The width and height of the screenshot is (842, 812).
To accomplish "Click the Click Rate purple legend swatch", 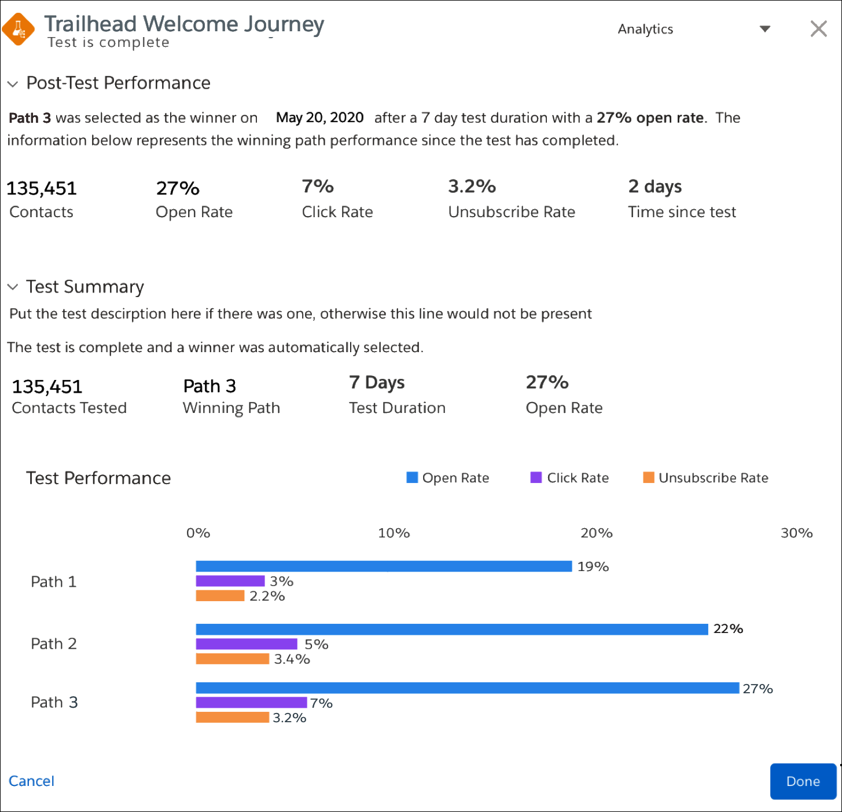I will pyautogui.click(x=536, y=477).
